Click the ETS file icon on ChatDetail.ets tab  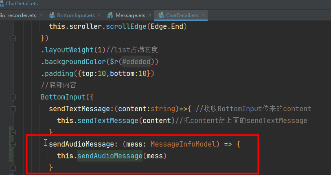pos(161,15)
